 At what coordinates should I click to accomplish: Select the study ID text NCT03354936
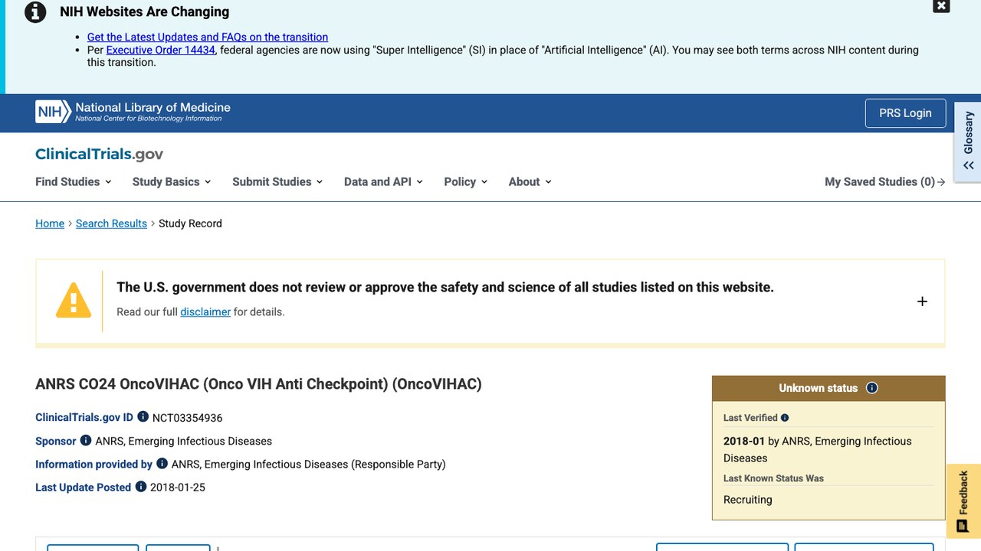coord(188,418)
